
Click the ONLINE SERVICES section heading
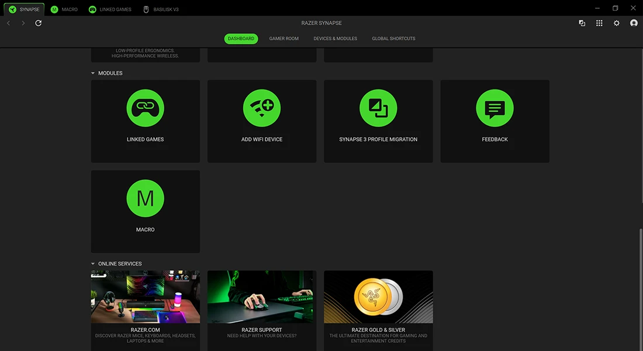click(120, 264)
